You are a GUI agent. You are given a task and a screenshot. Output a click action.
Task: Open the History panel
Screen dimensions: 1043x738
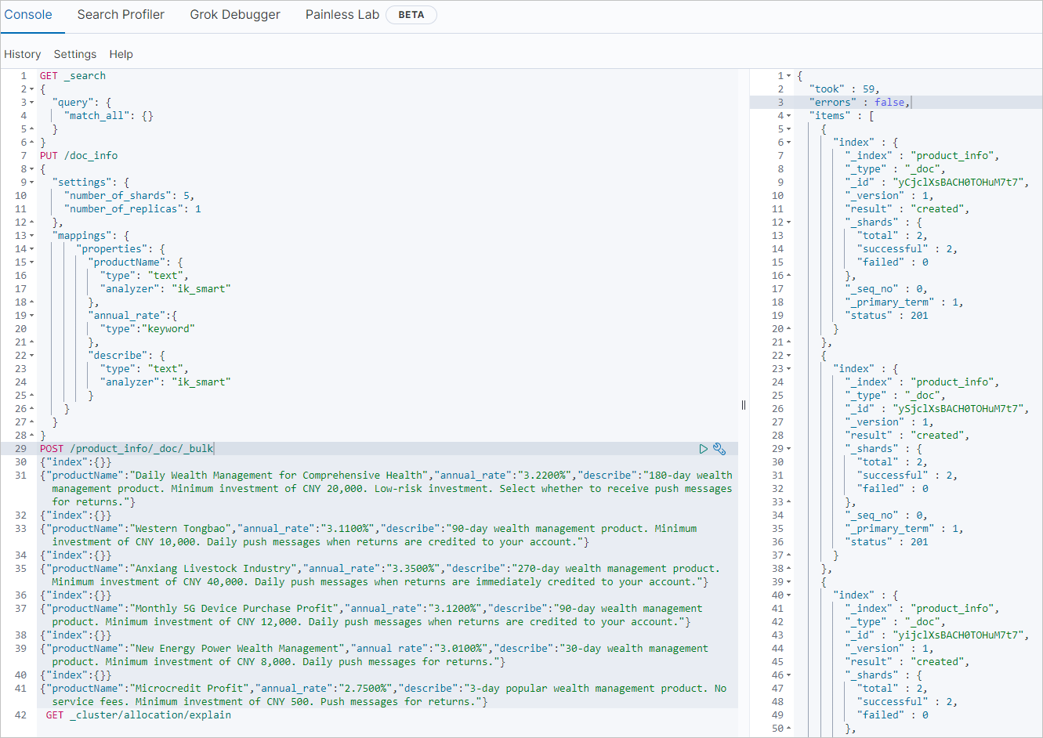pyautogui.click(x=22, y=54)
